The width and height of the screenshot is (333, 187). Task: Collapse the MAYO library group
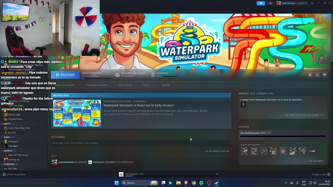pyautogui.click(x=7, y=124)
